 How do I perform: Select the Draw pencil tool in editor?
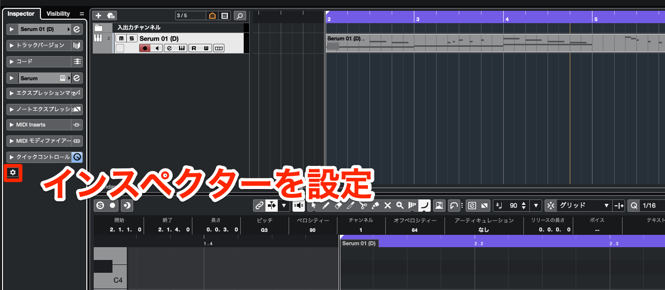326,205
